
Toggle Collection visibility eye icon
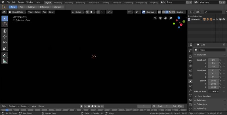pyautogui.click(x=214, y=19)
